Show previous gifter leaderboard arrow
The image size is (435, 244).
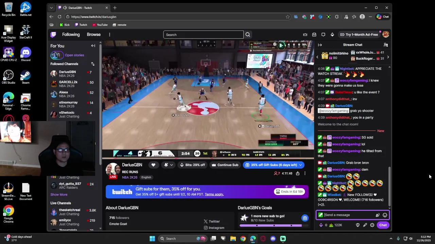(x=317, y=57)
